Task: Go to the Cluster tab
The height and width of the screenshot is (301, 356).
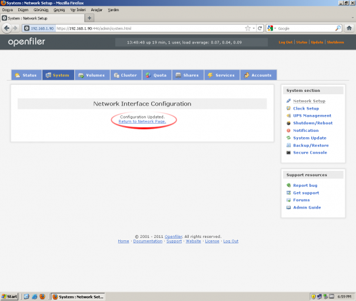Action: coord(126,75)
